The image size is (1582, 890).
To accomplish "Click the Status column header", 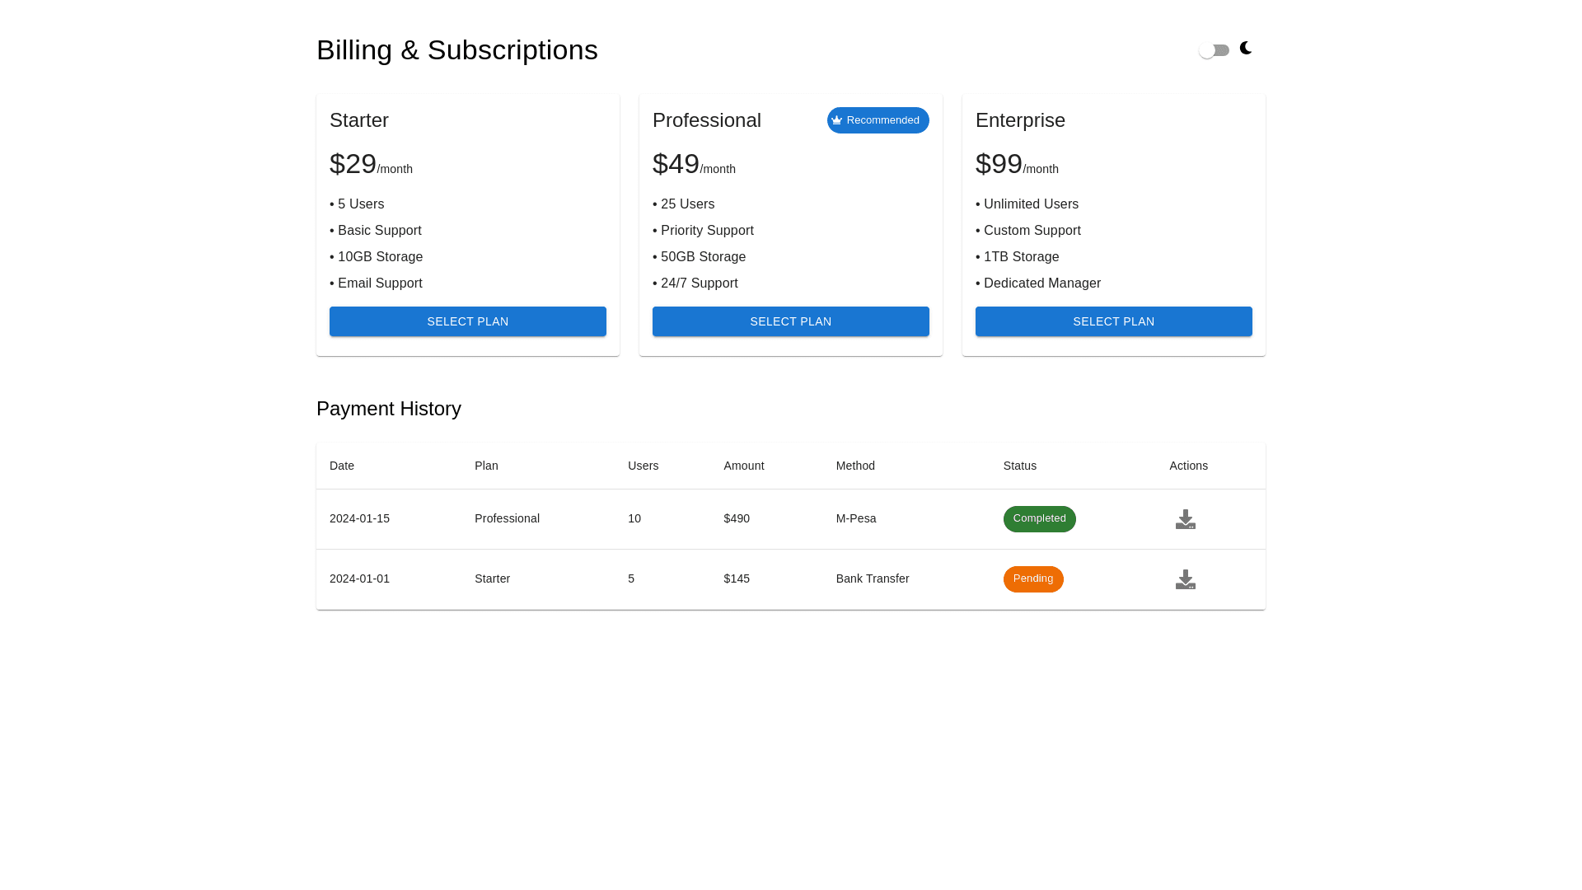I will pos(1019,466).
